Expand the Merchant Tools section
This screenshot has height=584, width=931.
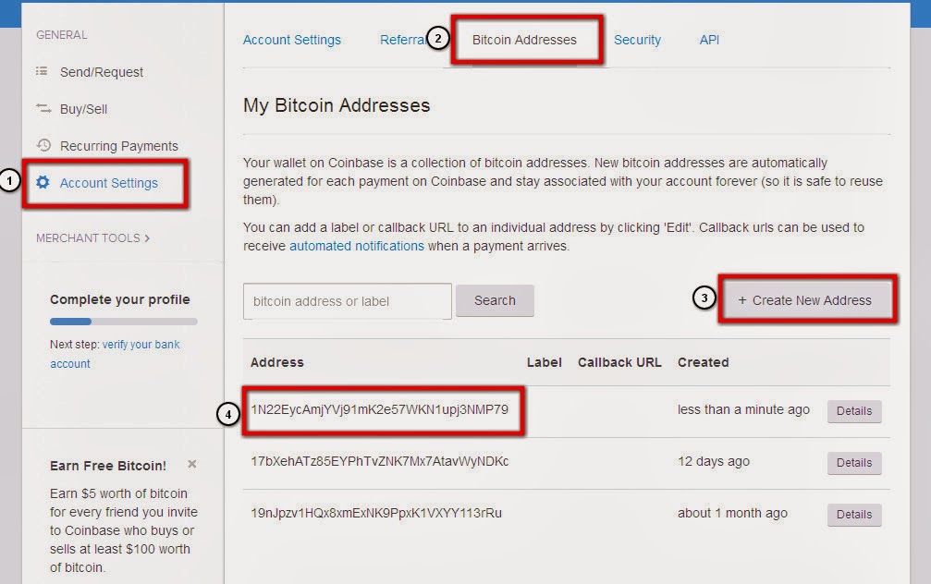click(93, 238)
